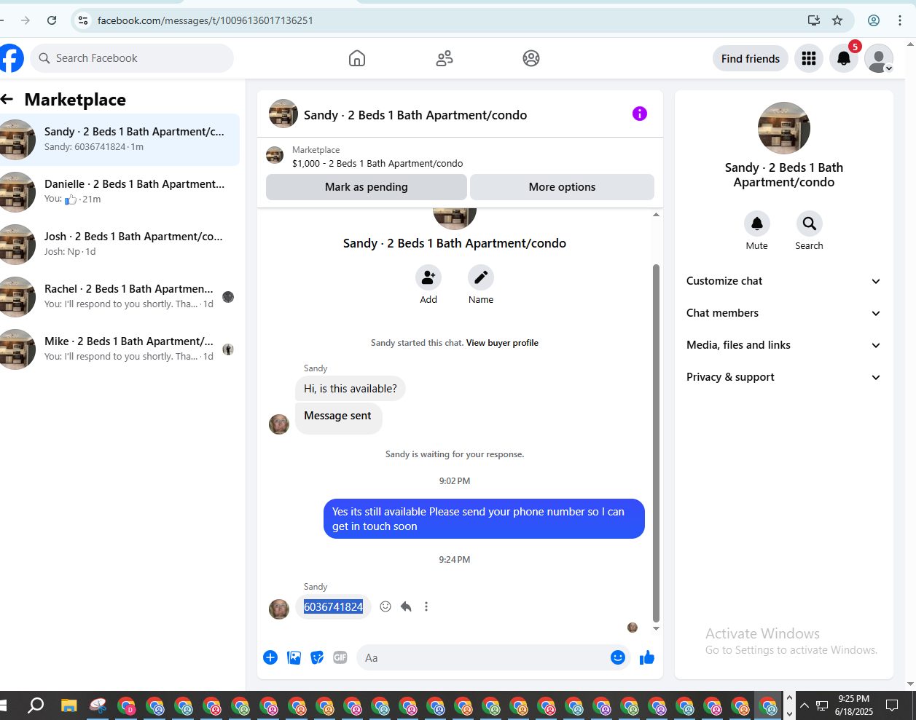Open Windows Search on the taskbar

coord(35,705)
